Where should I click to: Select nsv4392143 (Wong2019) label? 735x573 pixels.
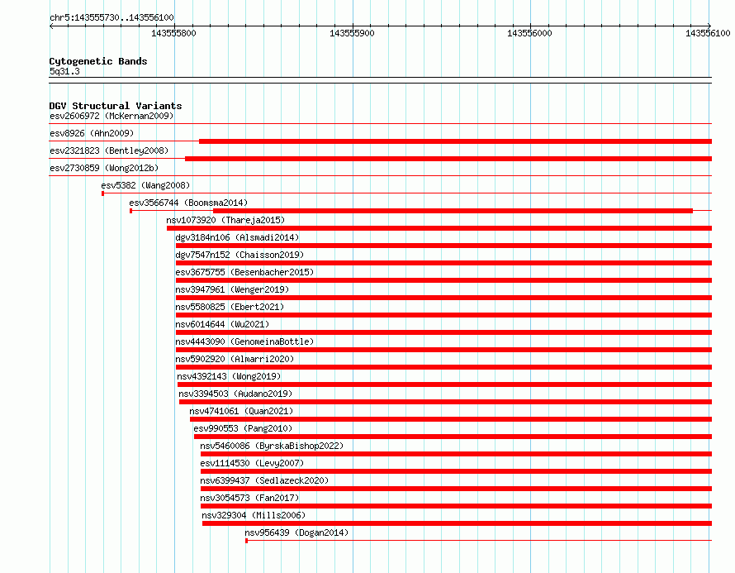(x=229, y=376)
